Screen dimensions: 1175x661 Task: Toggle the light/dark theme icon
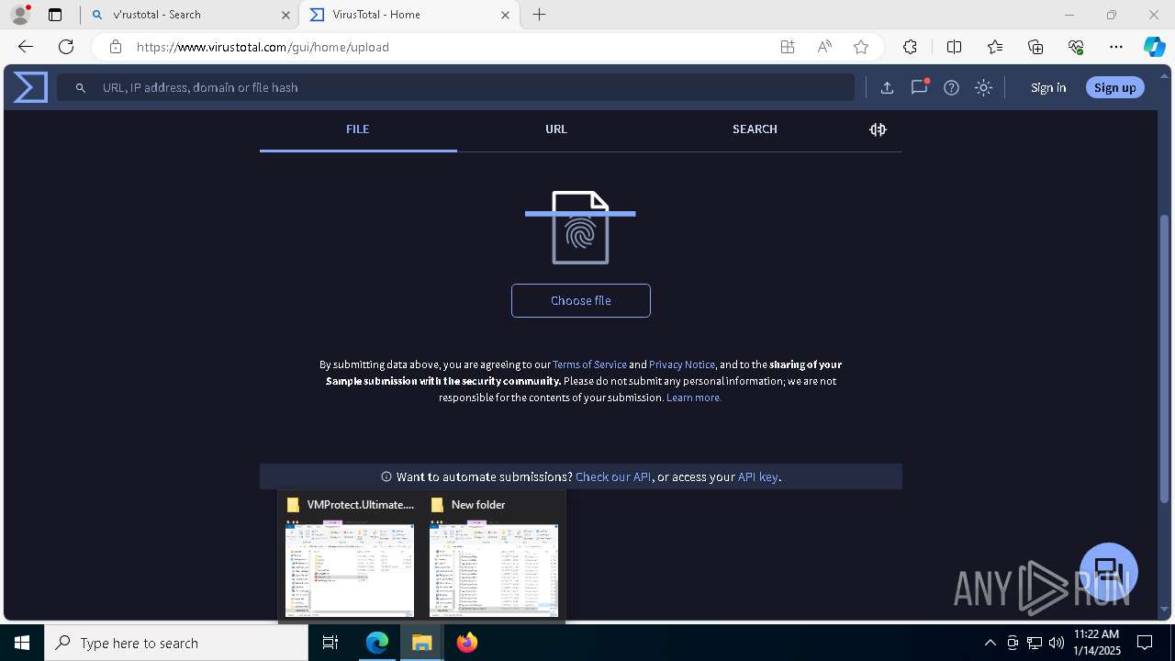983,87
